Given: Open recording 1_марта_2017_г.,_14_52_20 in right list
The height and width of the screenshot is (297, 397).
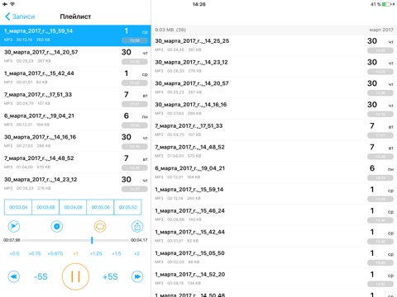Looking at the screenshot, I should point(274,278).
